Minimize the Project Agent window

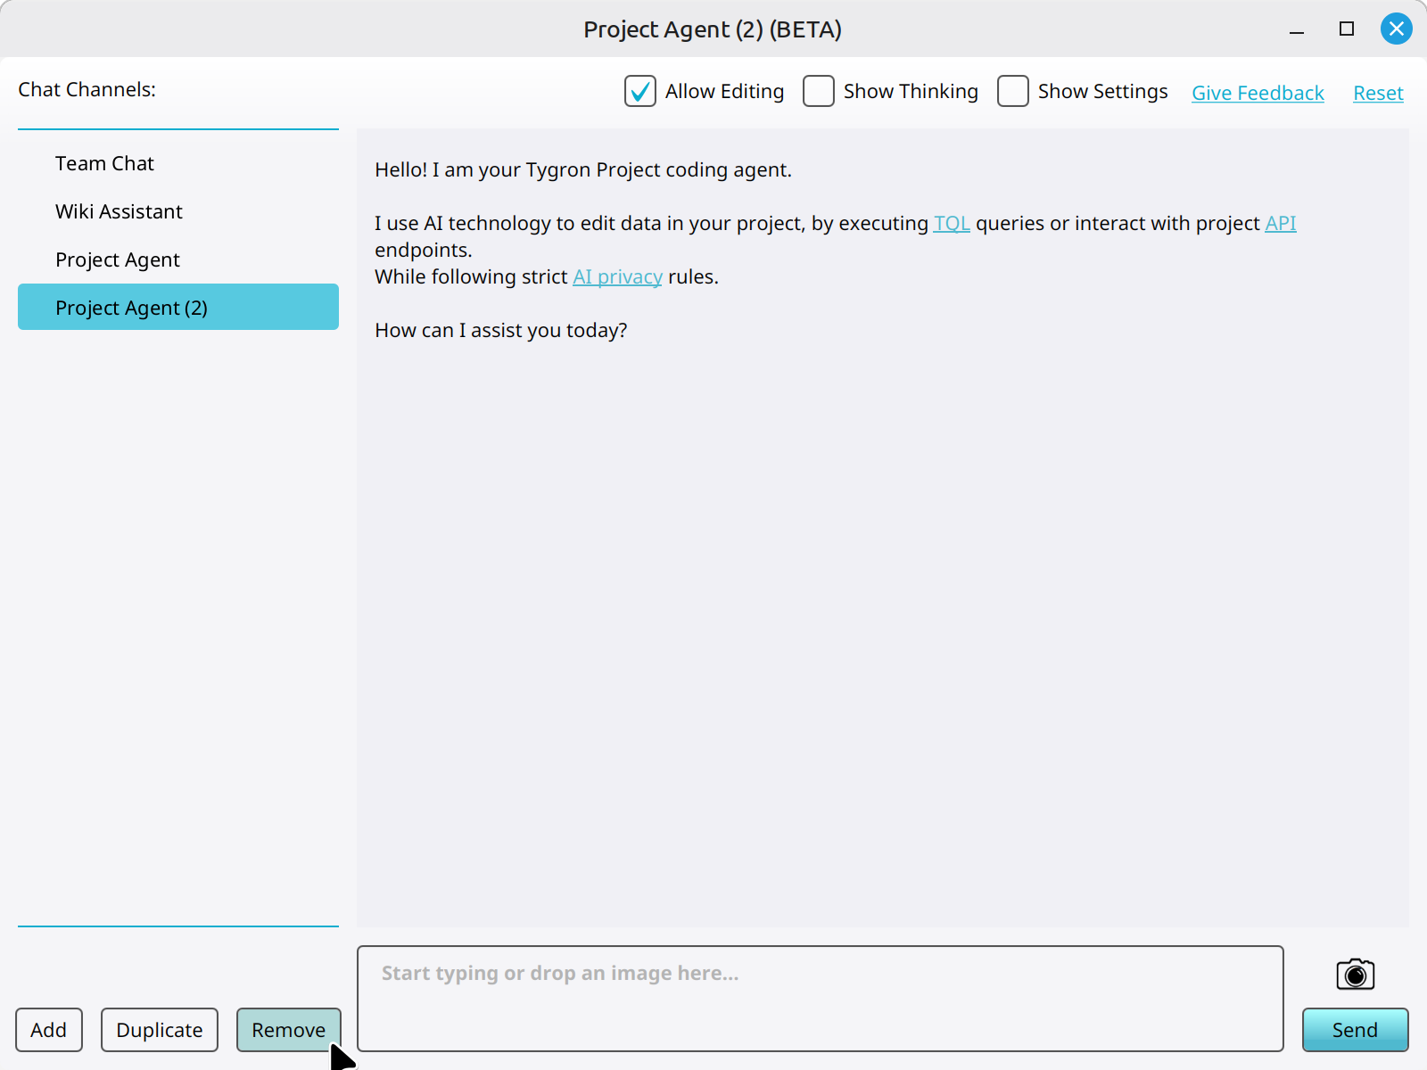coord(1297,32)
